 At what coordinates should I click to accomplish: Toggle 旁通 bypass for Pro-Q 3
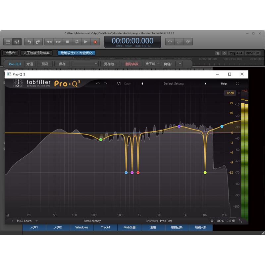pos(30,64)
